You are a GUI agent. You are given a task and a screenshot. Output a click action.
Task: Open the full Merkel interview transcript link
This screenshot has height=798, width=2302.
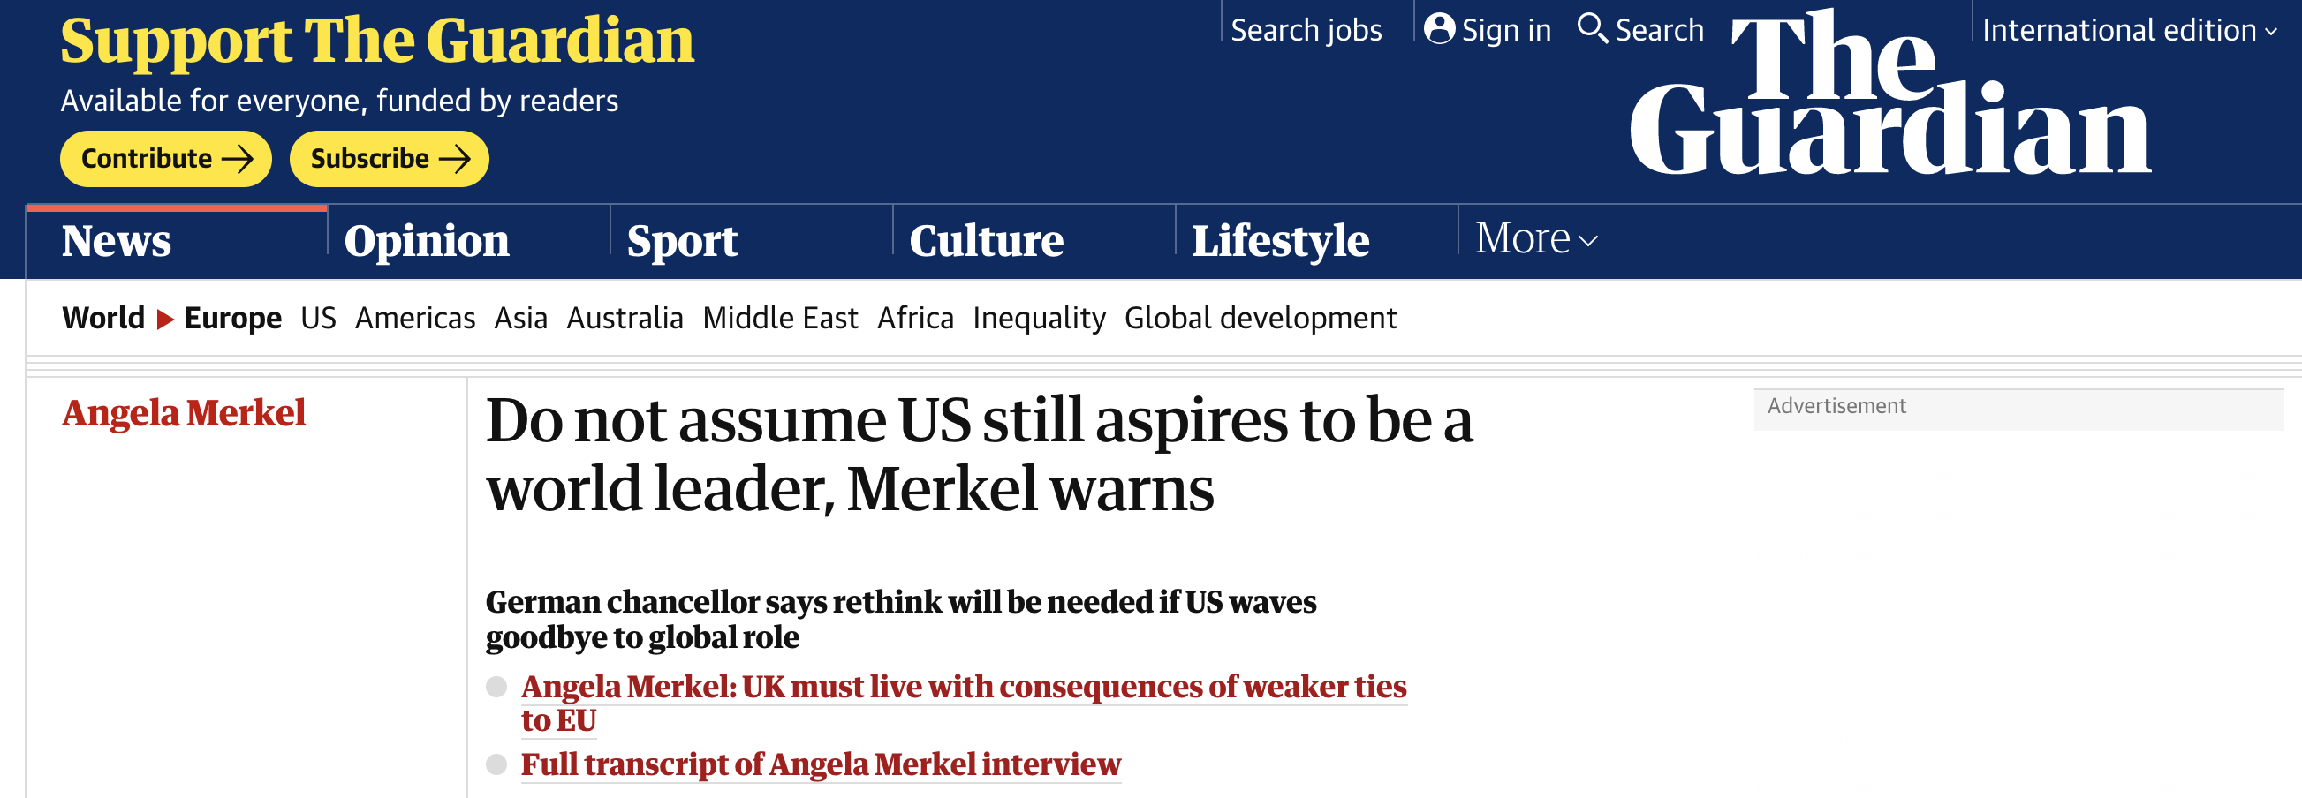point(820,764)
